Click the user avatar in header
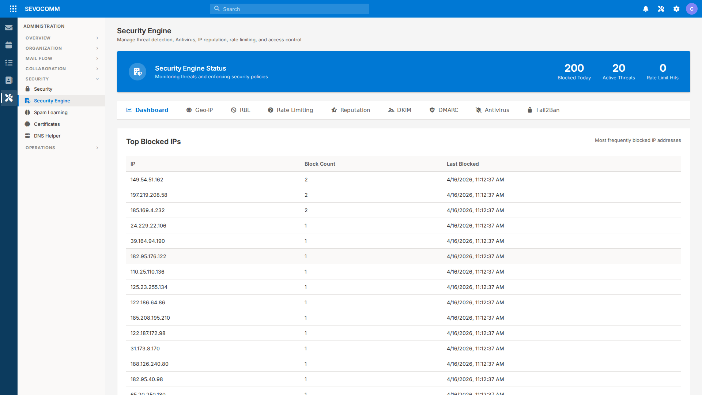The image size is (702, 395). tap(691, 9)
